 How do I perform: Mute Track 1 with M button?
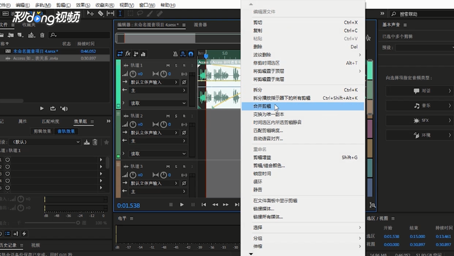tap(168, 65)
